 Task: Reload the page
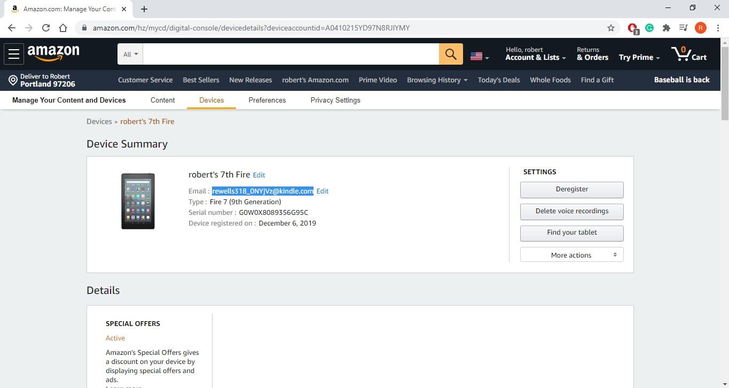pos(46,28)
